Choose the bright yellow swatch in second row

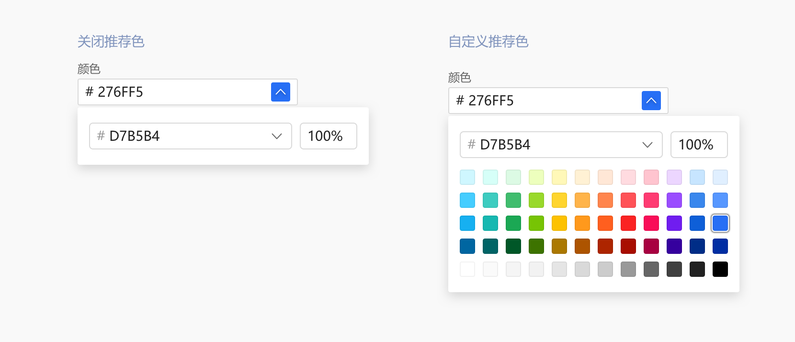559,200
